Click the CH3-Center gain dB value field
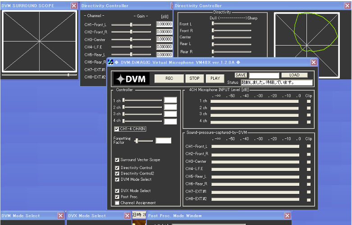This screenshot has width=352, height=225. click(x=164, y=39)
